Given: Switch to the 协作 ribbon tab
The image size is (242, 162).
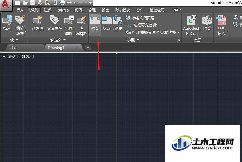Looking at the screenshot, I should click(140, 10).
